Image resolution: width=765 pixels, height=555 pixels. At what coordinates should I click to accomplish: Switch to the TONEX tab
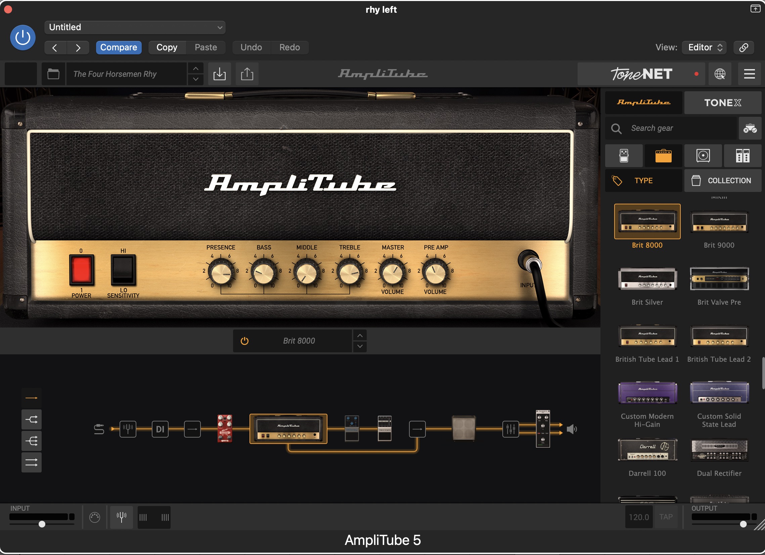point(722,102)
